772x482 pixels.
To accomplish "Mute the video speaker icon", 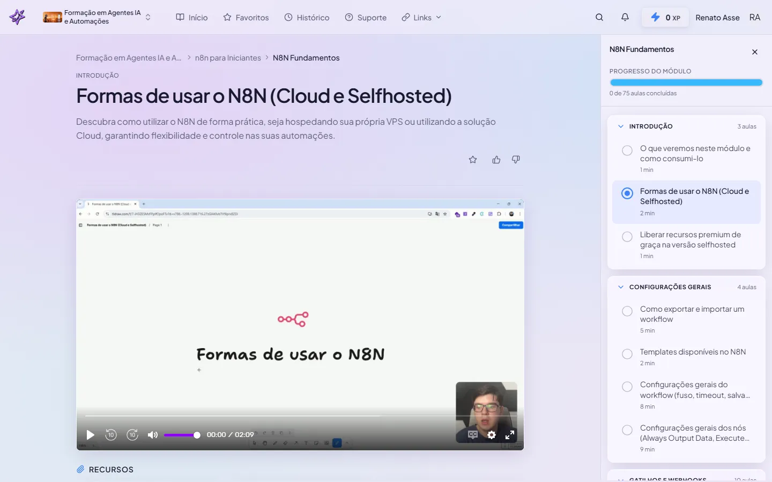I will 153,435.
